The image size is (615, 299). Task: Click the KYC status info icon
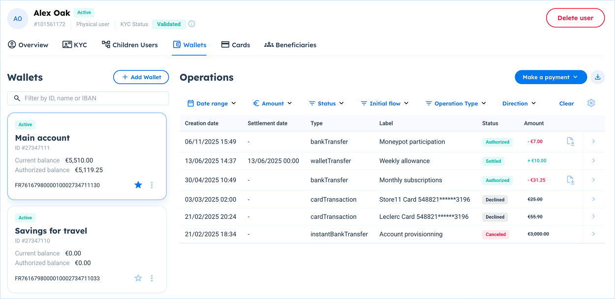click(192, 24)
